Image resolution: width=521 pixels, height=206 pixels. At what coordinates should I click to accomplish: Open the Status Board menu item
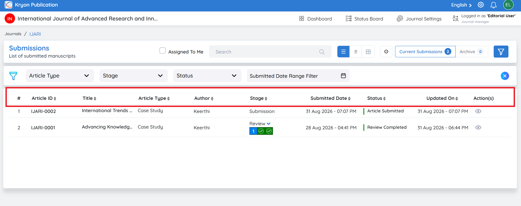pos(364,19)
